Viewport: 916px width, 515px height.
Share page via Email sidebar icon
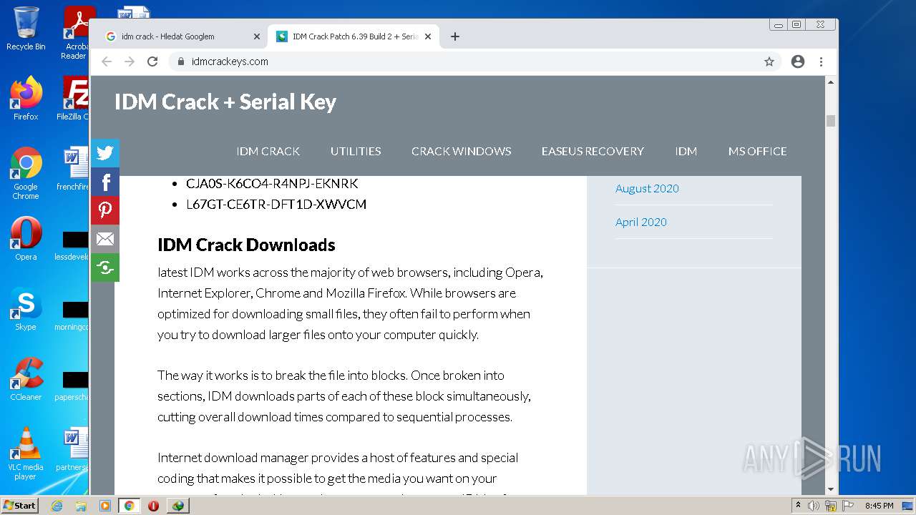click(105, 239)
